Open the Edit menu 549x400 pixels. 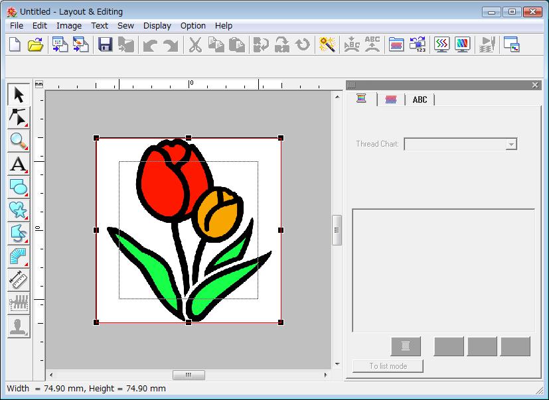click(40, 26)
